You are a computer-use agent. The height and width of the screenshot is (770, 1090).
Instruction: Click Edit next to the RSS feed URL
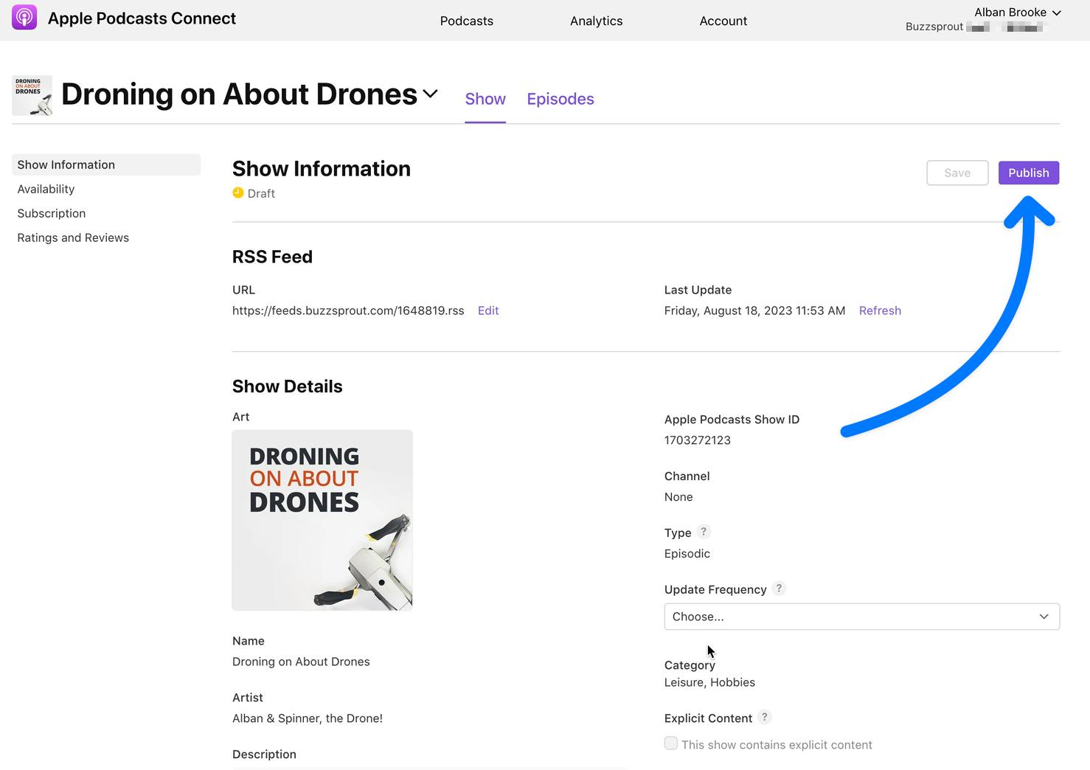coord(487,310)
